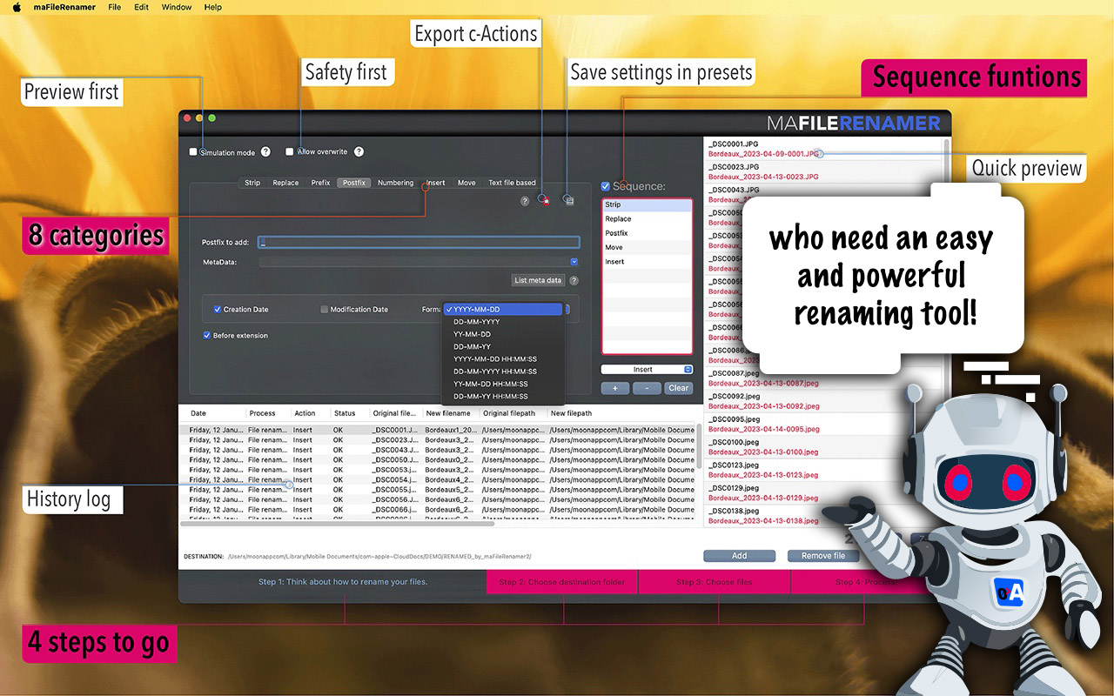
Task: Add a sequence step with the plus button
Action: [615, 388]
